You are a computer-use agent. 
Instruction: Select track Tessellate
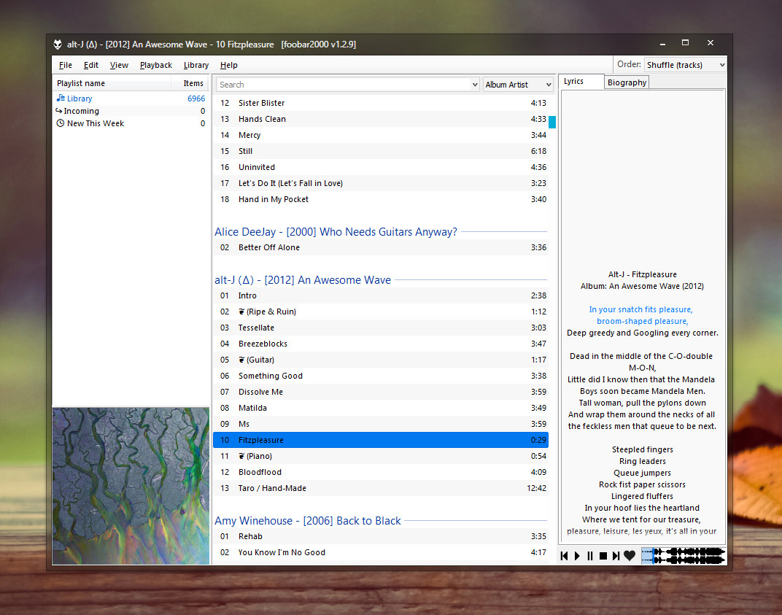coord(381,328)
